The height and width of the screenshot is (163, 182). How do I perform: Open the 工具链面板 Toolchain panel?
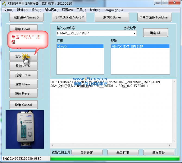click(154, 17)
